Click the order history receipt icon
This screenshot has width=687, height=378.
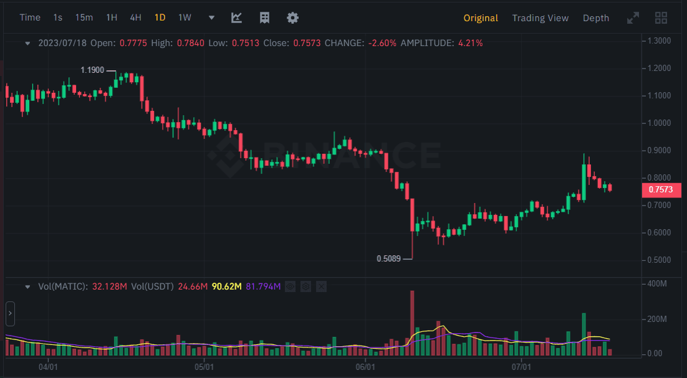[x=265, y=17]
